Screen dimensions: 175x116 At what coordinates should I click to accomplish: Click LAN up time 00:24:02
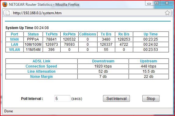151,45
